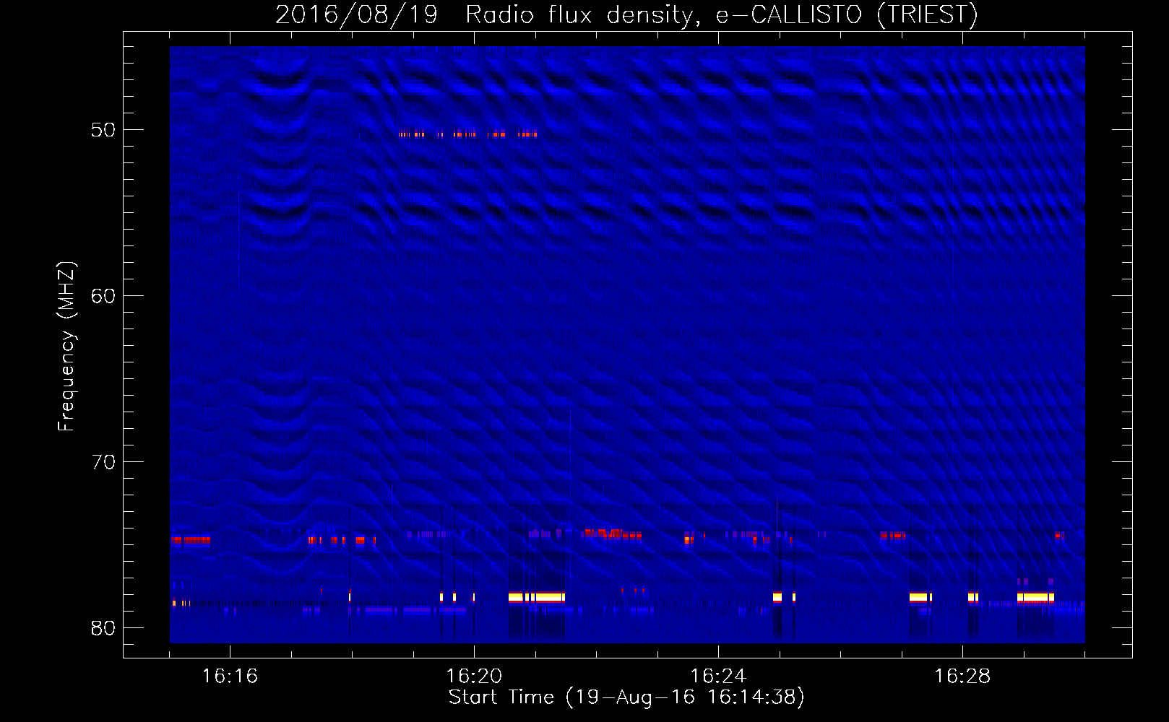Click the 16:24 time tick label
The width and height of the screenshot is (1169, 722).
(718, 677)
